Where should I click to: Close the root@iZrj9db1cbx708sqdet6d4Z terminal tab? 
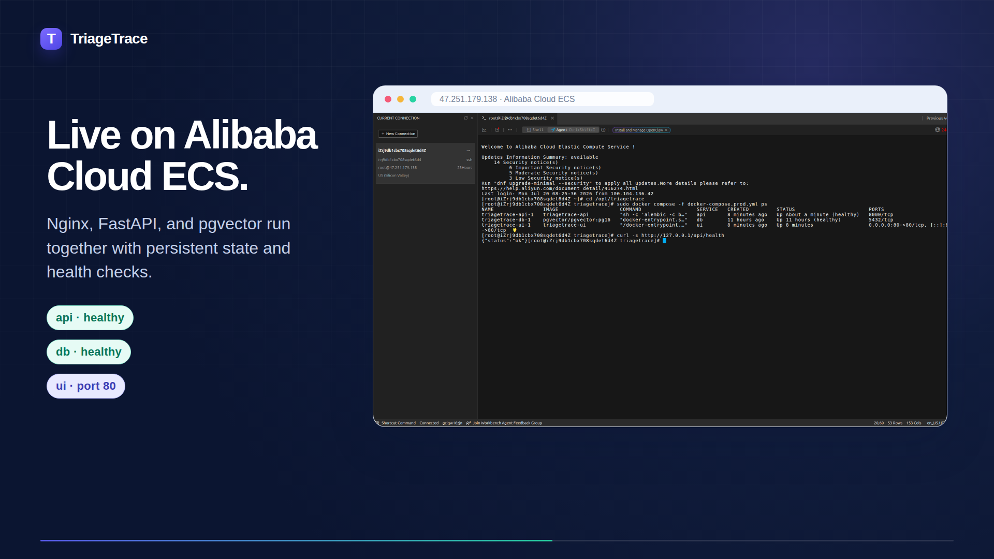pyautogui.click(x=552, y=118)
